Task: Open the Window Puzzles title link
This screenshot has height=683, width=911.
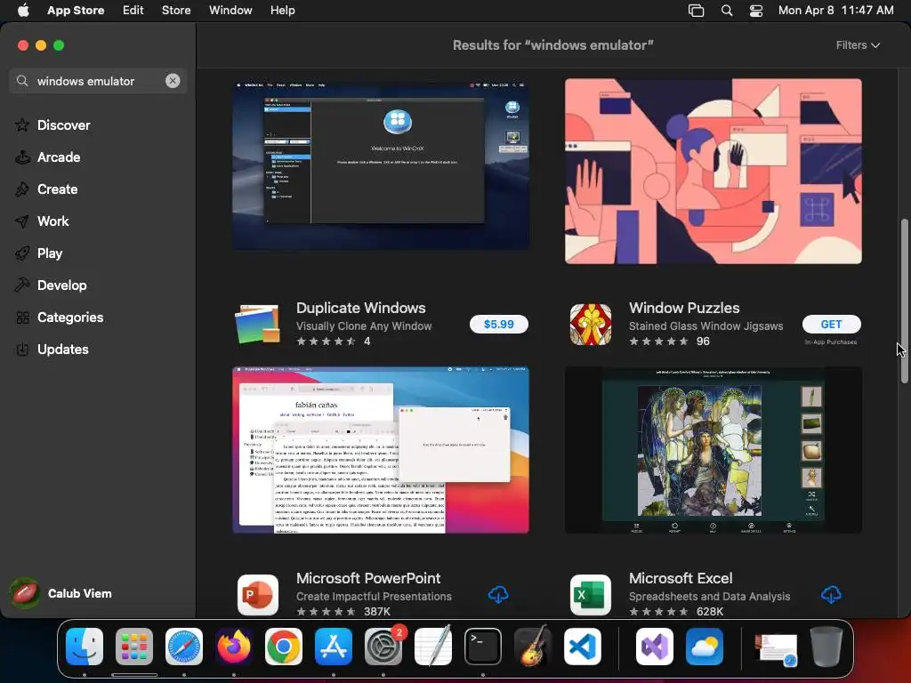Action: coord(684,308)
